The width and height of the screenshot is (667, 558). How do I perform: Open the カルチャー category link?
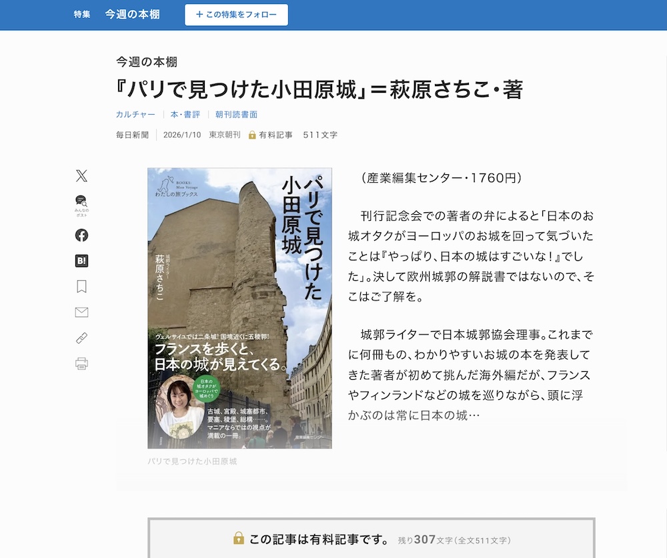pyautogui.click(x=135, y=115)
